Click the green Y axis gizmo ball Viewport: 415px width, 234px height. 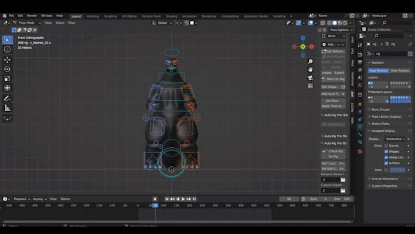point(303,46)
